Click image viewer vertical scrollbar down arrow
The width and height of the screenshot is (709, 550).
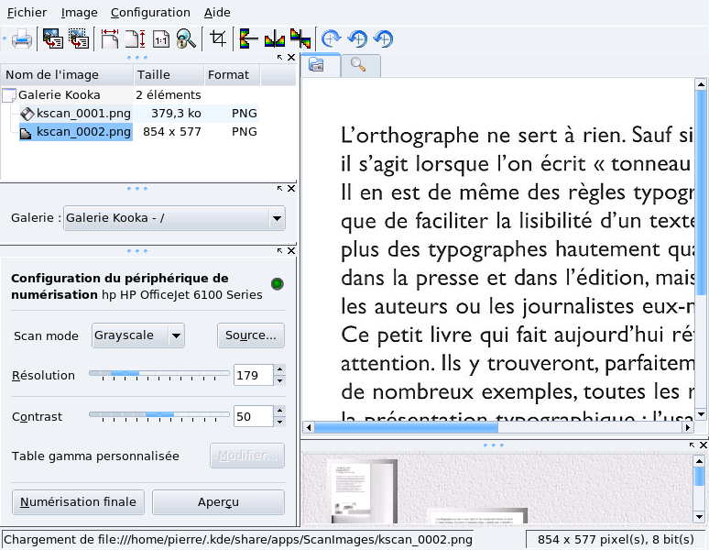click(701, 414)
